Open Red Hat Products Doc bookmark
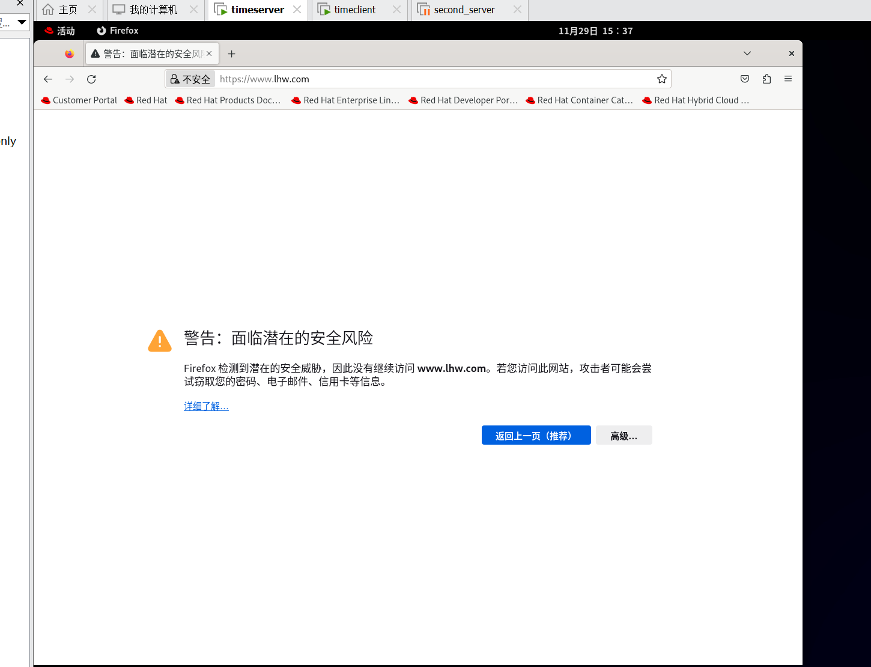The height and width of the screenshot is (667, 871). point(228,100)
